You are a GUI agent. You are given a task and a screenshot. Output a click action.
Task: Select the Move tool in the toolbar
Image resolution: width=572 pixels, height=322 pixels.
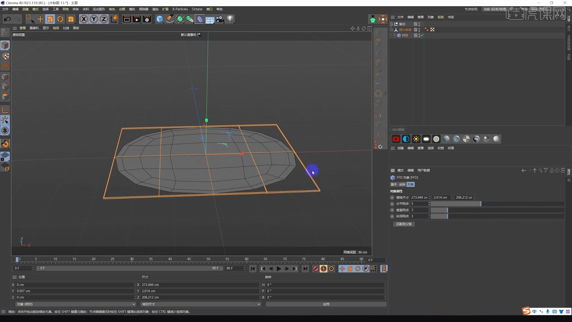[x=40, y=19]
